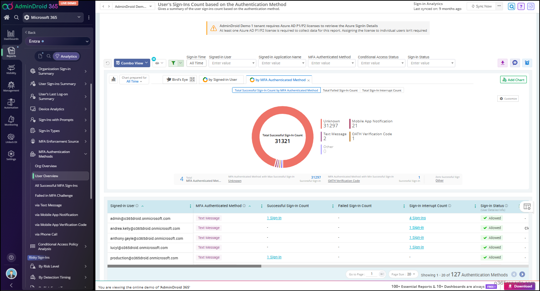
Task: Open All Successful MFA Sign-Ins report
Action: pyautogui.click(x=56, y=186)
